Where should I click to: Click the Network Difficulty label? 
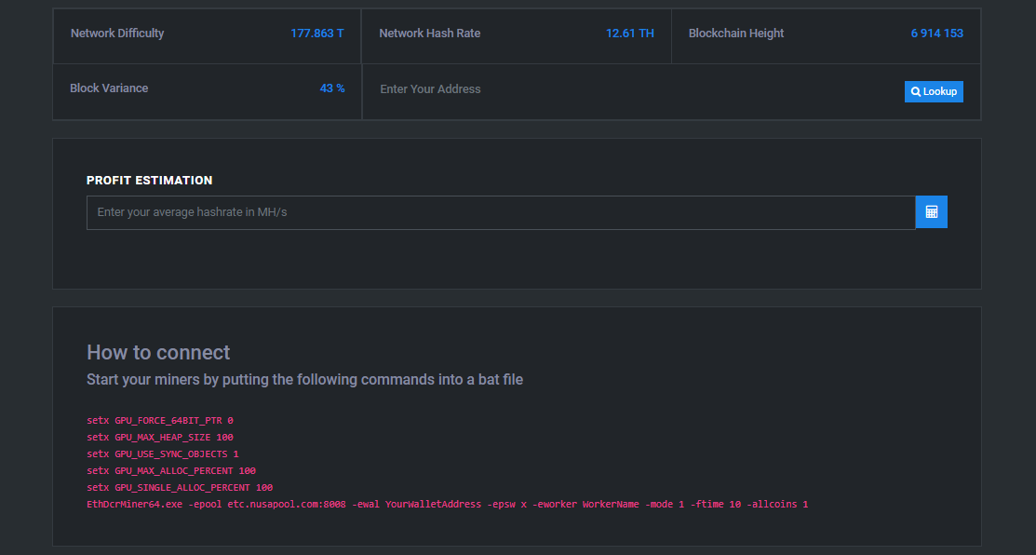(117, 33)
